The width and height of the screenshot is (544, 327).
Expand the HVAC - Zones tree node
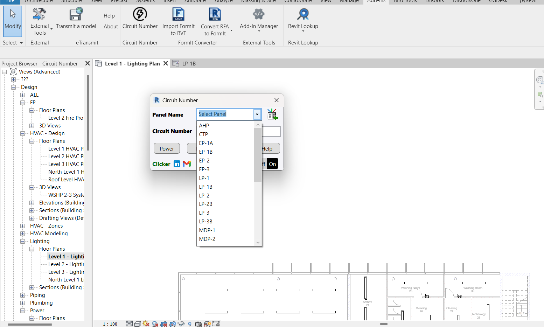click(x=23, y=226)
